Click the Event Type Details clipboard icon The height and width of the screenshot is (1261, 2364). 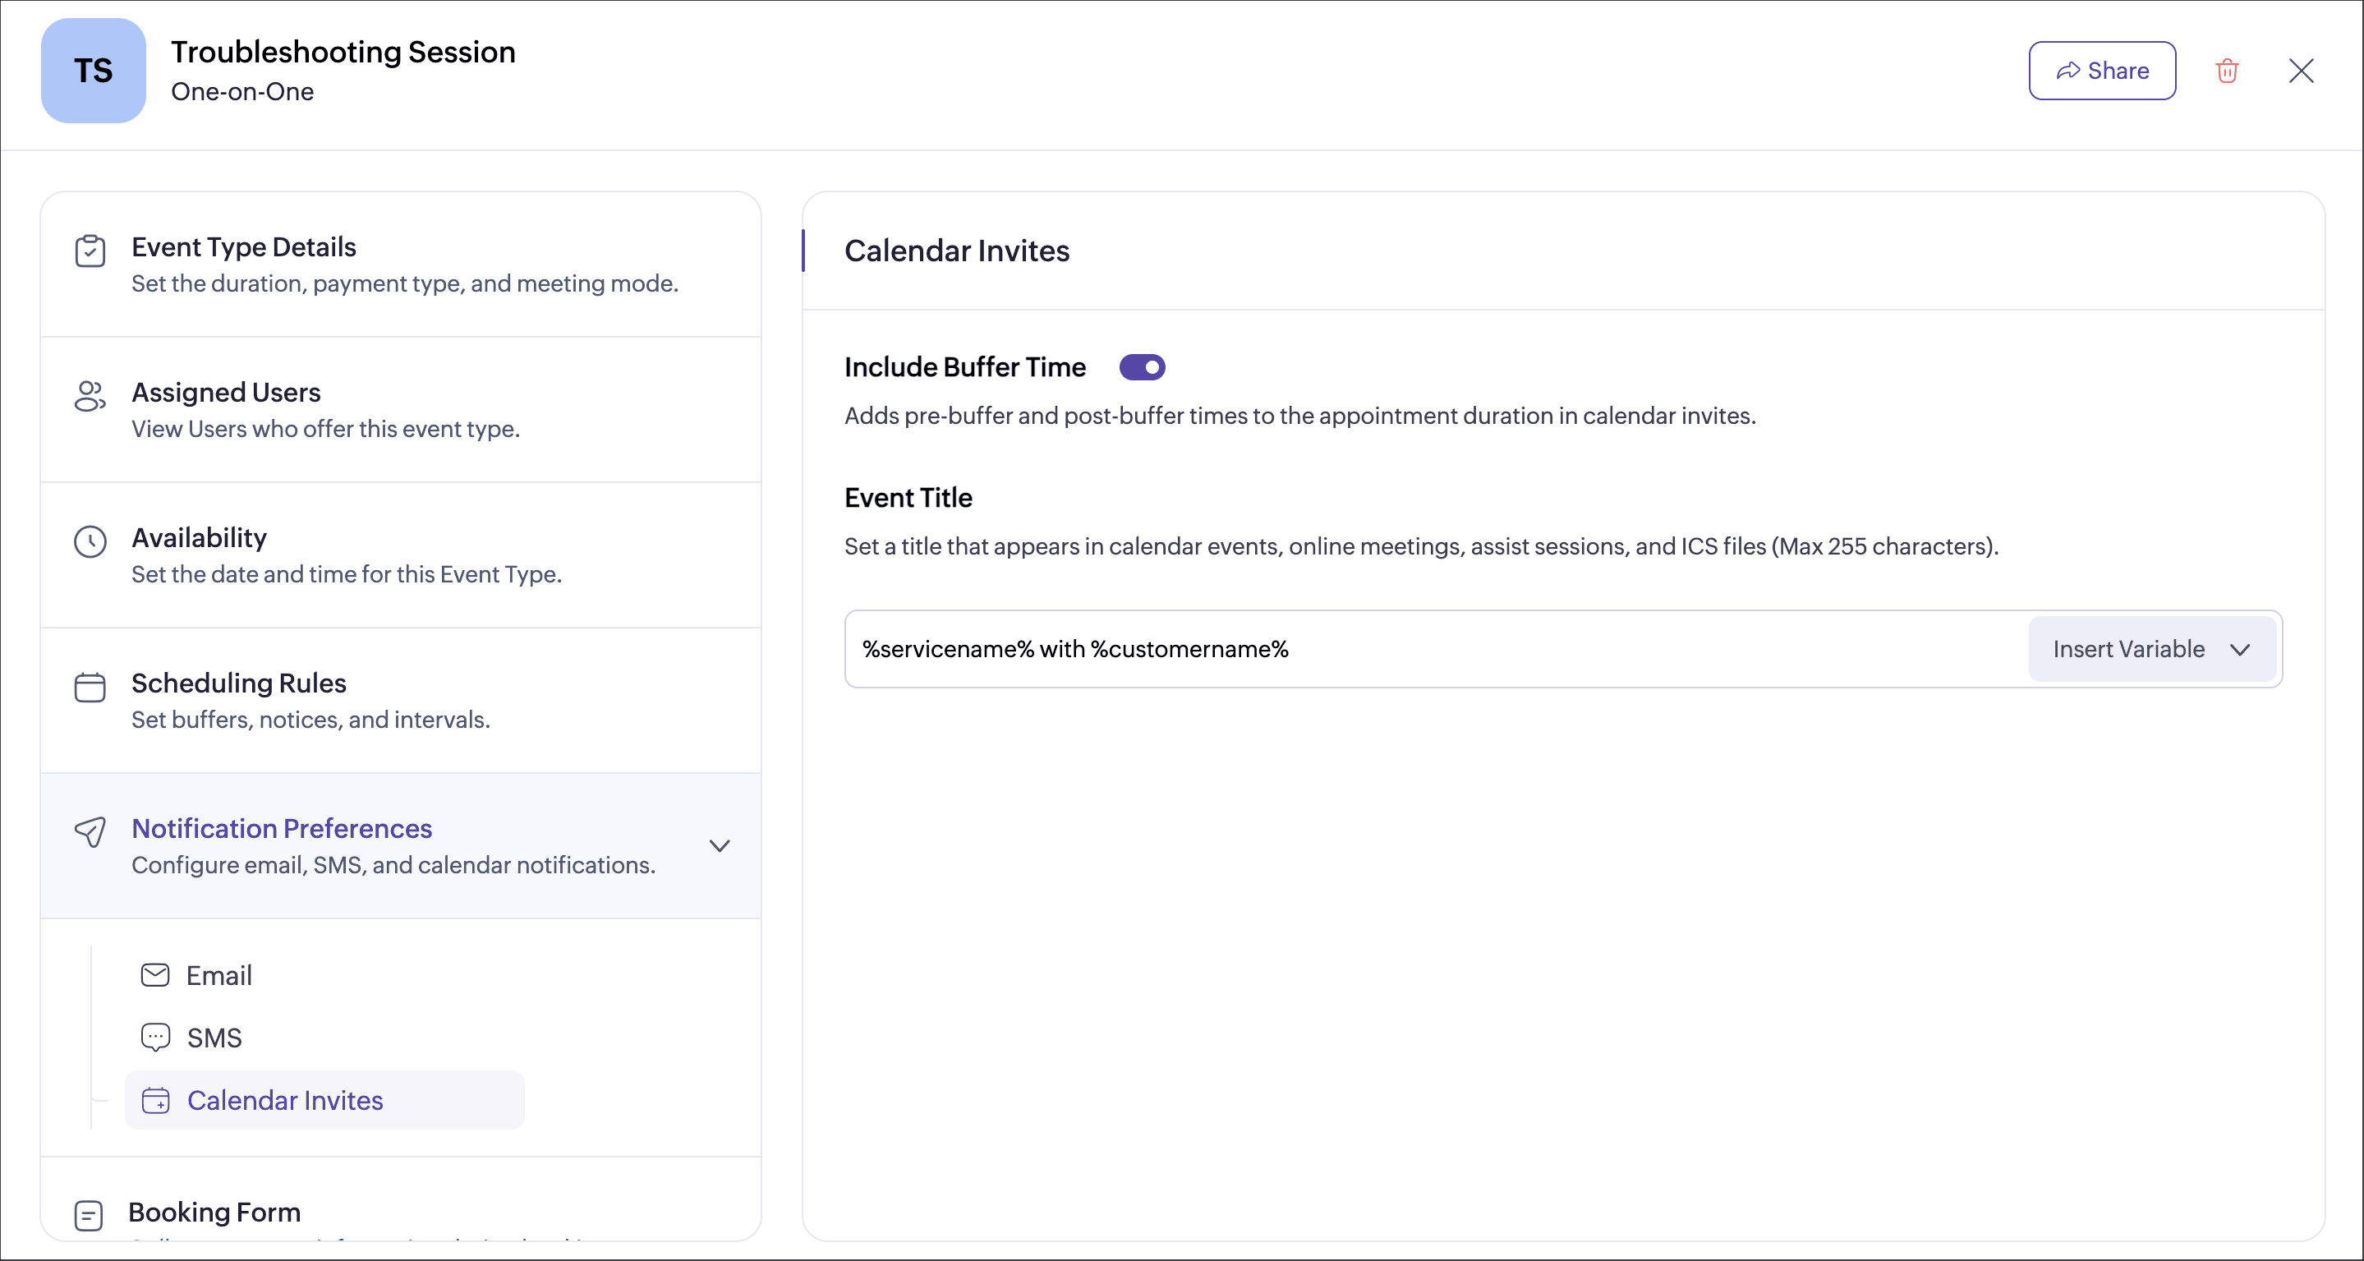[90, 251]
